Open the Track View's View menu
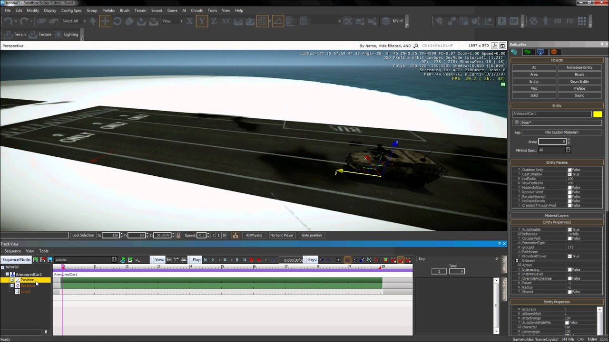Viewport: 609px width, 342px height. coord(30,251)
